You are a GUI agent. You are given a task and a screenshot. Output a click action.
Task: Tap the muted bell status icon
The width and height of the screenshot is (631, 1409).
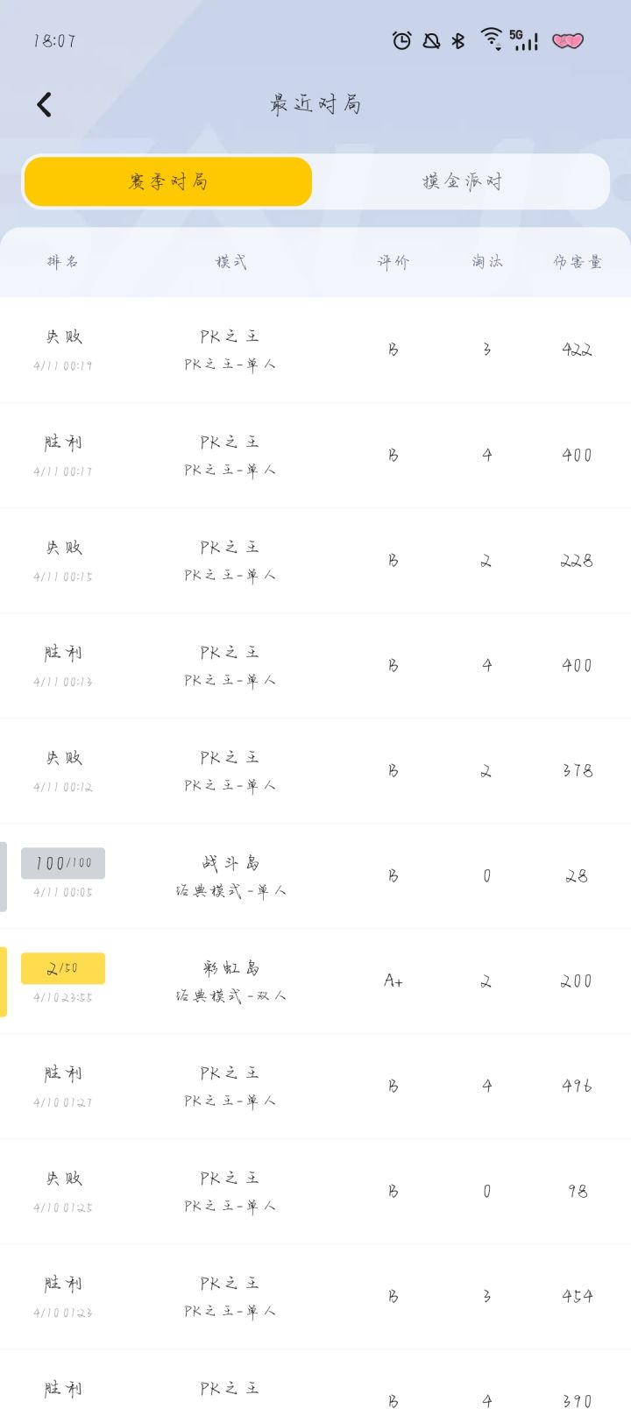[431, 40]
